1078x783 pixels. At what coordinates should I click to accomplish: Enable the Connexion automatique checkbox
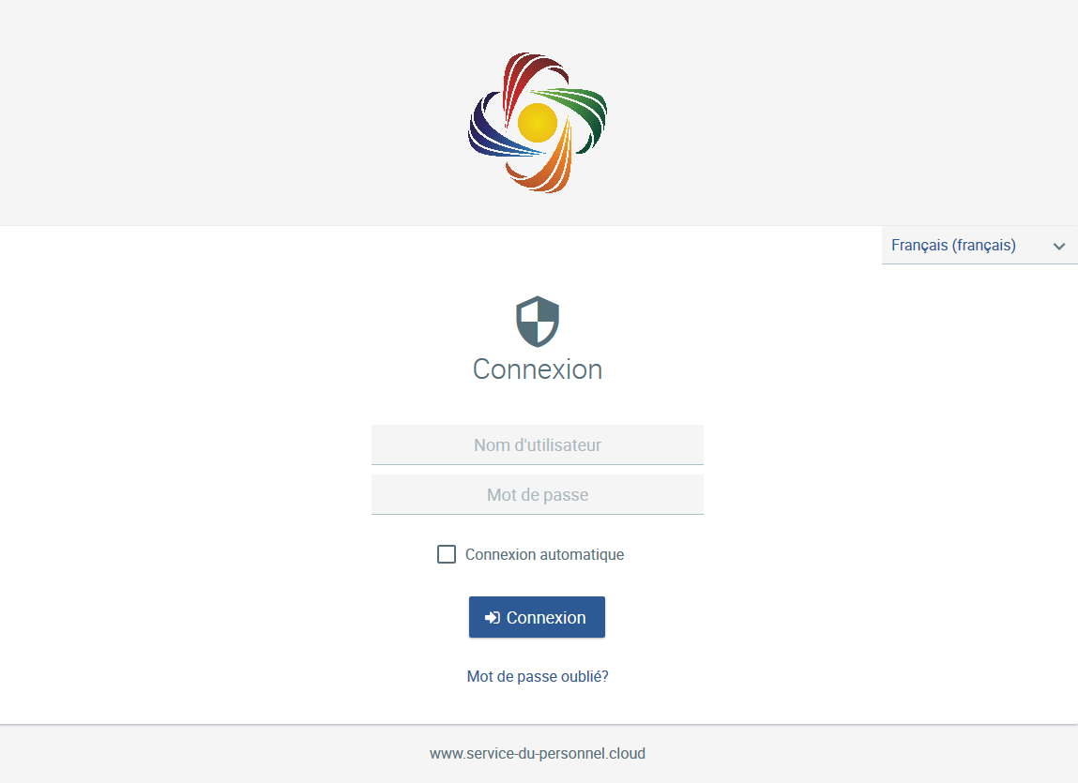pyautogui.click(x=447, y=554)
